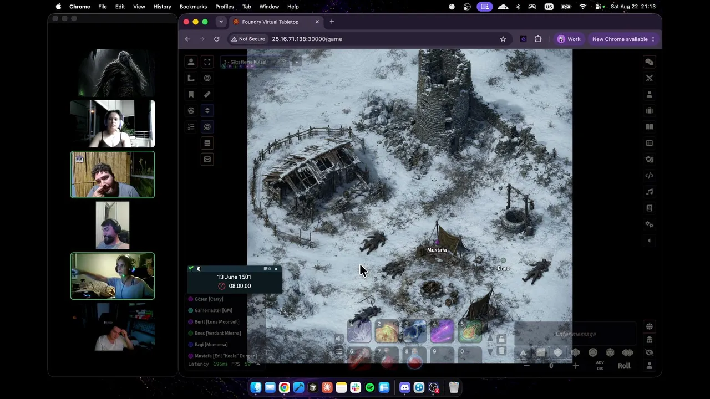Toggle the Select Tokens marquee tool
This screenshot has height=399, width=710.
pos(207,62)
